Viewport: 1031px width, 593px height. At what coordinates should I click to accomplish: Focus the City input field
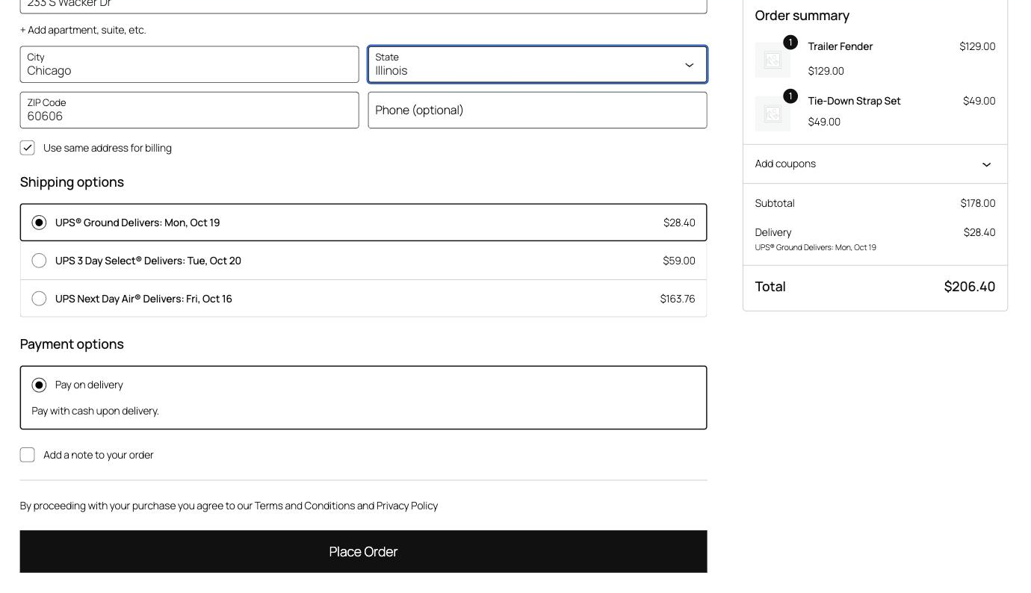[x=189, y=65]
